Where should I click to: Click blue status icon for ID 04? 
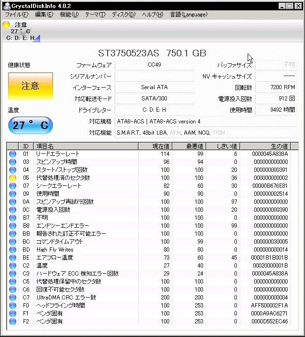pyautogui.click(x=13, y=170)
